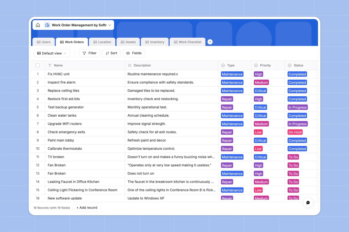This screenshot has width=349, height=232.
Task: Open the Work Checklist tab
Action: pyautogui.click(x=187, y=42)
